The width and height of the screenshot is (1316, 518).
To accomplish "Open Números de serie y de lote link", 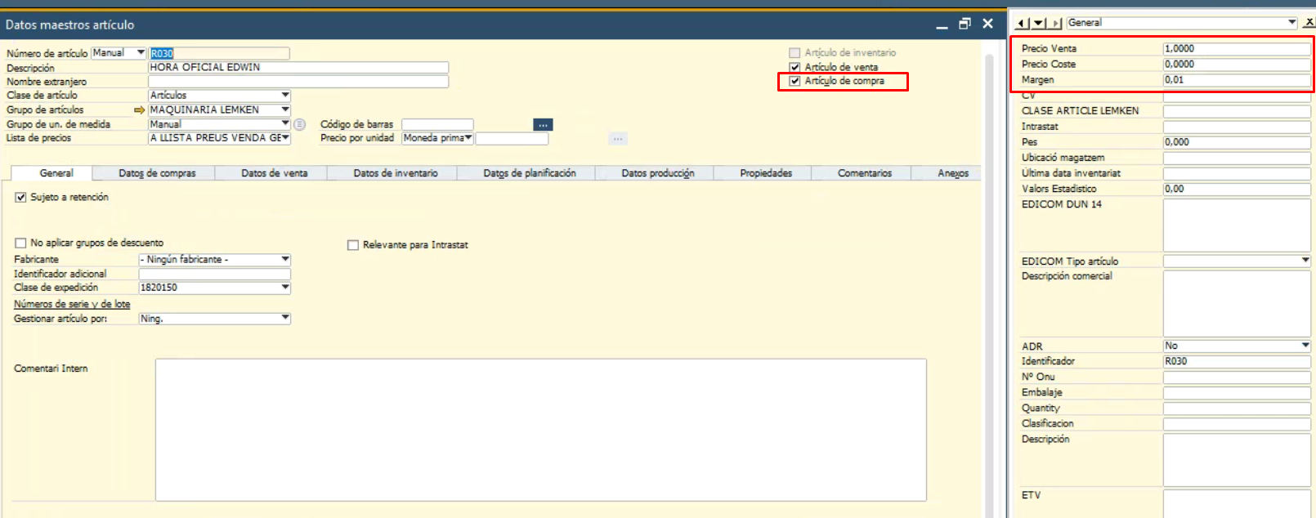I will pyautogui.click(x=72, y=304).
